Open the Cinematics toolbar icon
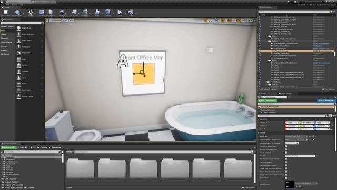The image size is (337, 190). point(85,13)
